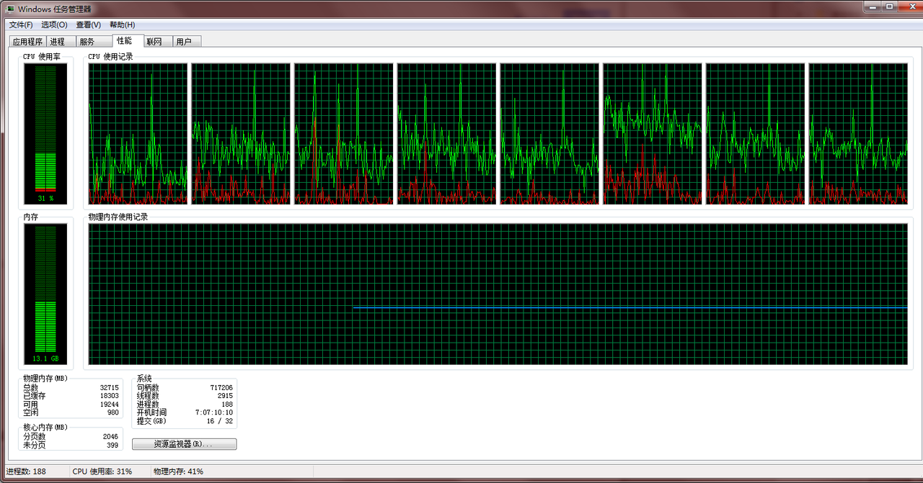Viewport: 923px width, 483px height.
Task: Click the fourth CPU core history graph
Action: [x=447, y=134]
